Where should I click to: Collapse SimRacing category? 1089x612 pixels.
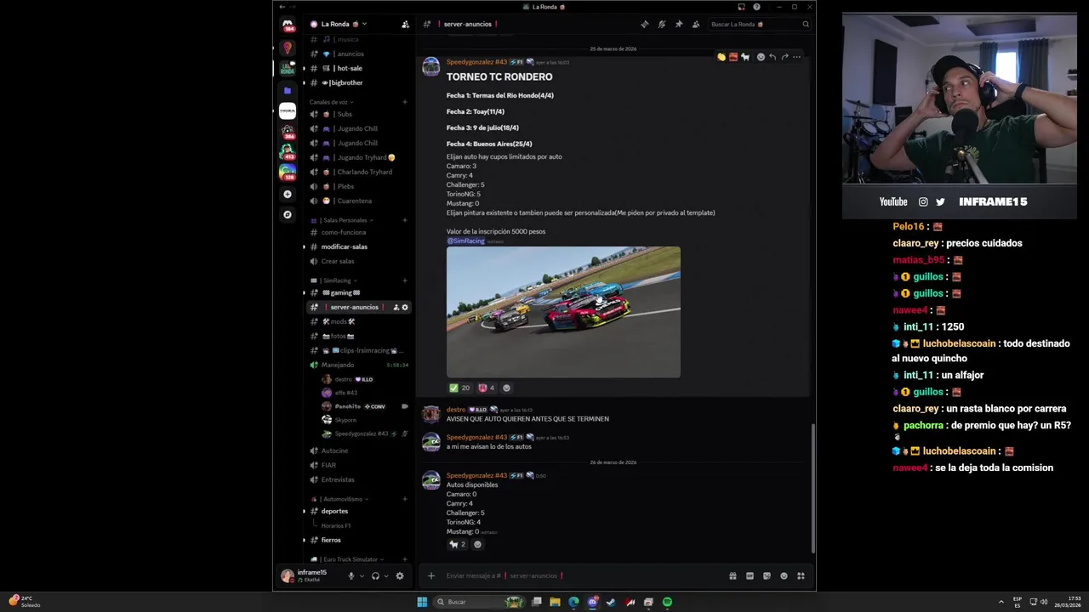coord(335,280)
